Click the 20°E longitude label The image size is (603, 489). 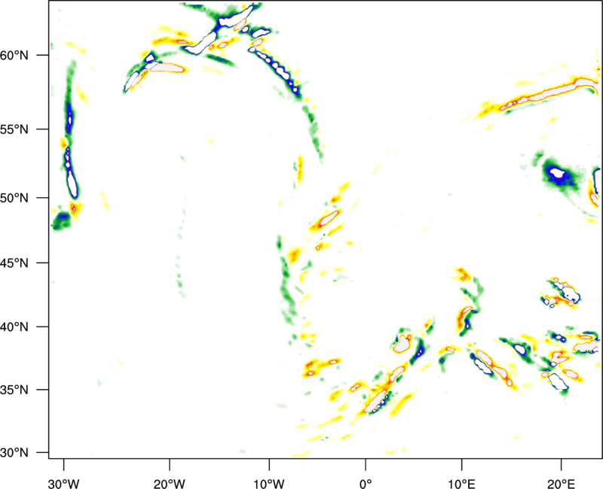561,484
